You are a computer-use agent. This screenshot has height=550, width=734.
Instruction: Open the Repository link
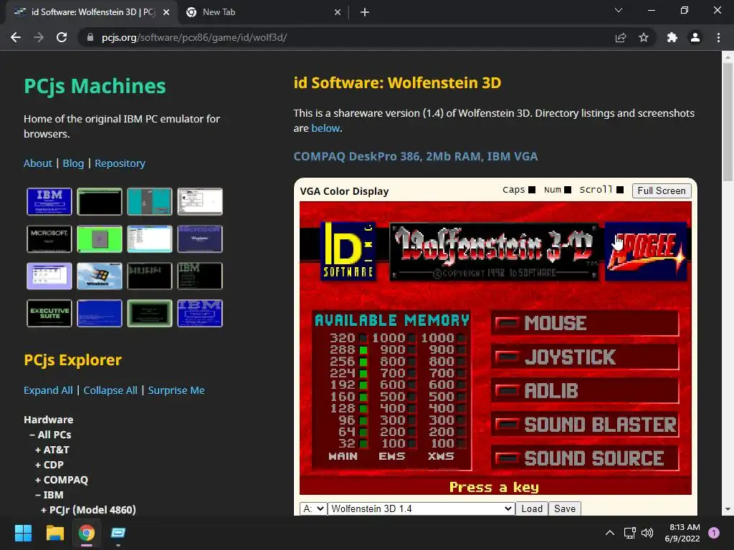(x=120, y=163)
